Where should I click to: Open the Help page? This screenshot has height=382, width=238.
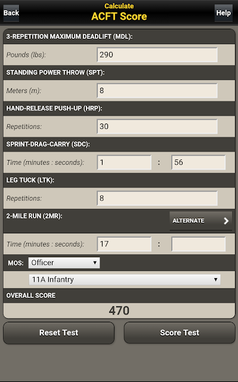[224, 13]
